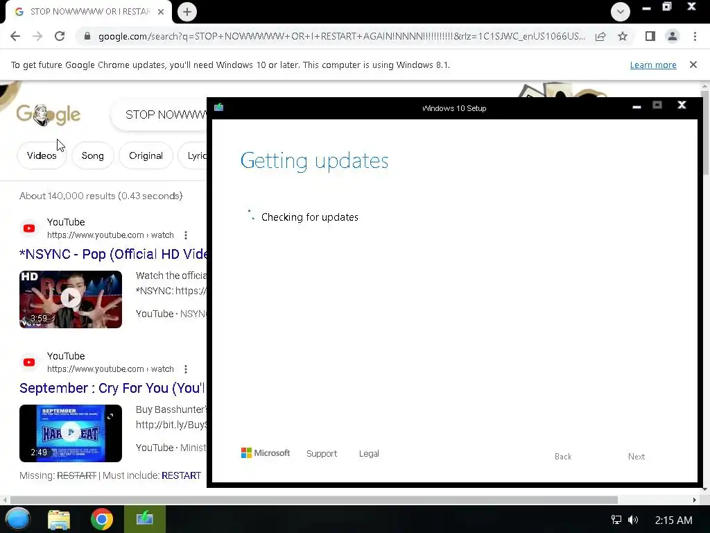Click right arrow of horizontal scrollbar
The width and height of the screenshot is (710, 533).
pyautogui.click(x=695, y=500)
